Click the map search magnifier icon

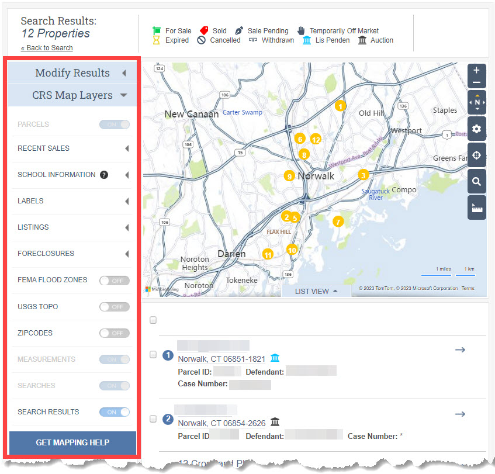[x=476, y=181]
